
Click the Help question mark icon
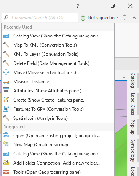pos(78,6)
